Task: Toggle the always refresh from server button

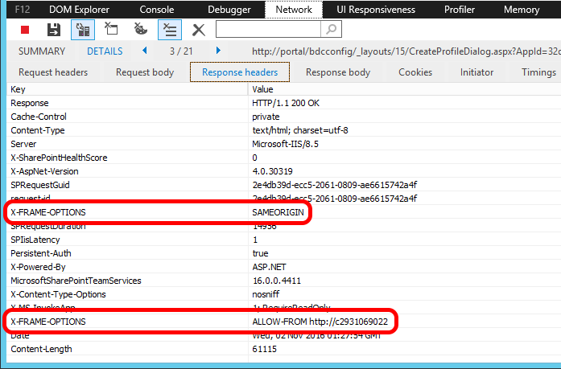Action: (x=82, y=30)
